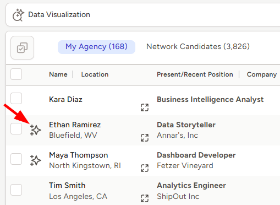
Task: Toggle the select-all checkbox in the header
Action: (16, 74)
